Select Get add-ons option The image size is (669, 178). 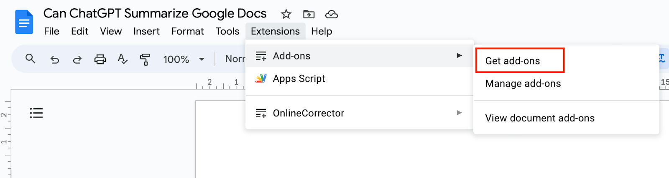coord(513,61)
